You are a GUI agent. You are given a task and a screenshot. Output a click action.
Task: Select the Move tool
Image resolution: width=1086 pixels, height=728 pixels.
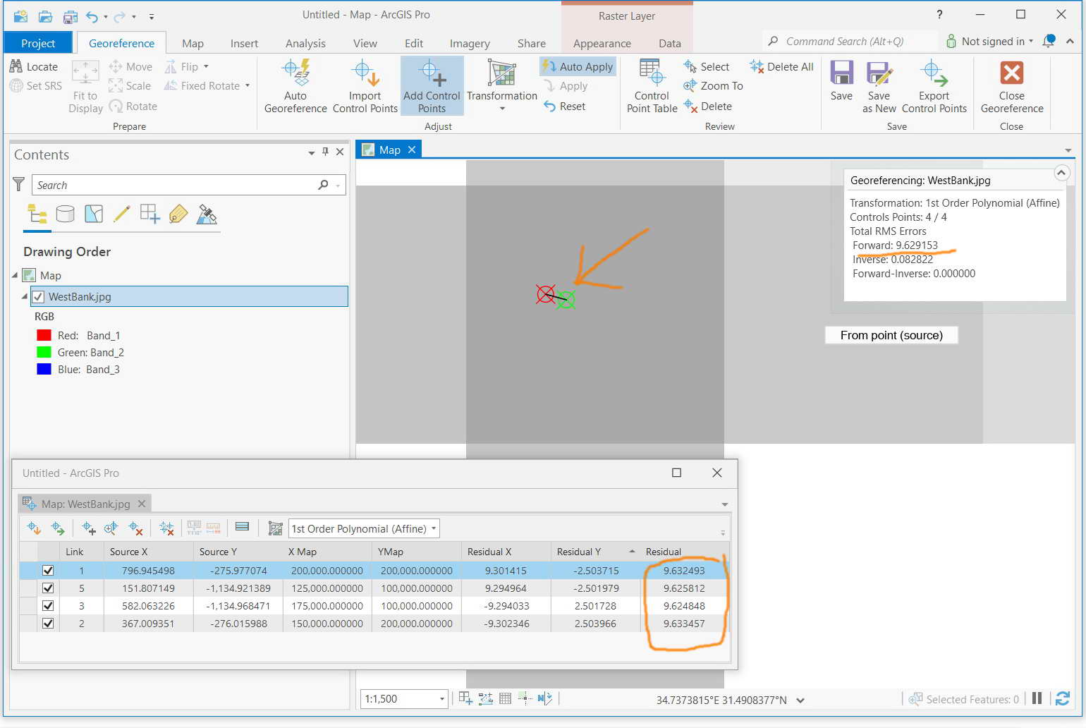click(131, 66)
